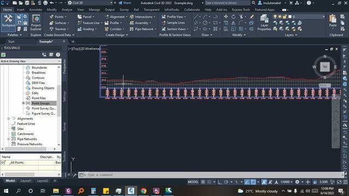Screen dimensions: 349x196
Task: Select Contours in Toolspace tree
Action: pyautogui.click(x=38, y=78)
